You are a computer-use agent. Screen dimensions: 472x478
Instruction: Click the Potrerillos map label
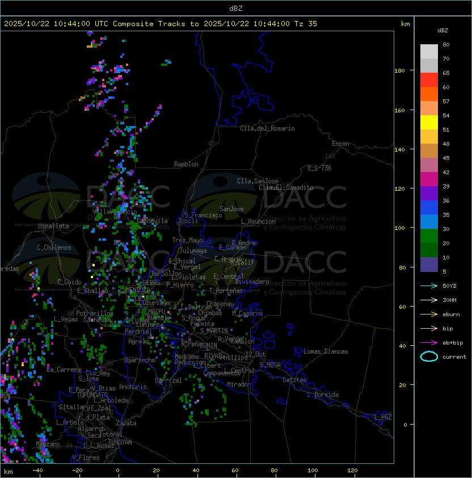(x=95, y=313)
